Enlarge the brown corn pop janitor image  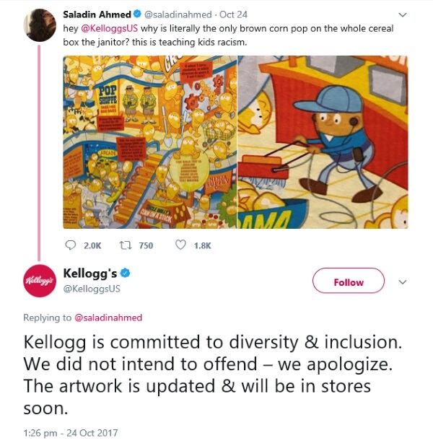(323, 141)
